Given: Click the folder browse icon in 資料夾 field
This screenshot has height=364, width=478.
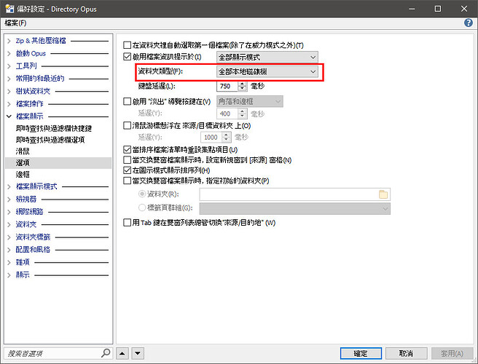Looking at the screenshot, I should point(383,194).
